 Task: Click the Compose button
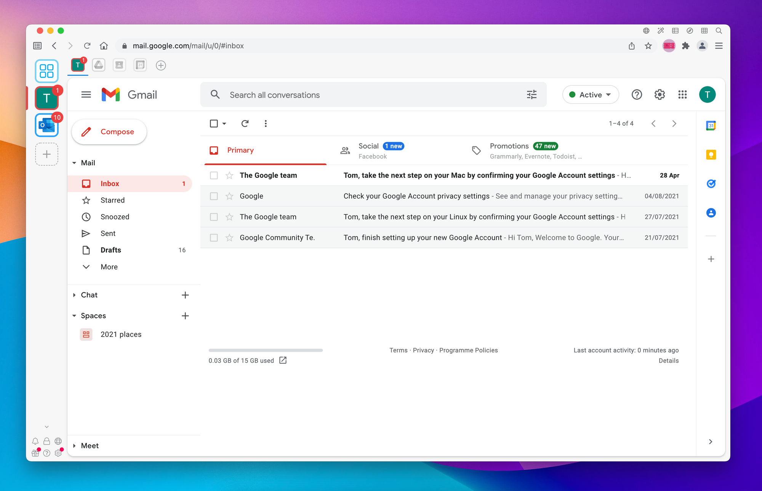tap(109, 131)
